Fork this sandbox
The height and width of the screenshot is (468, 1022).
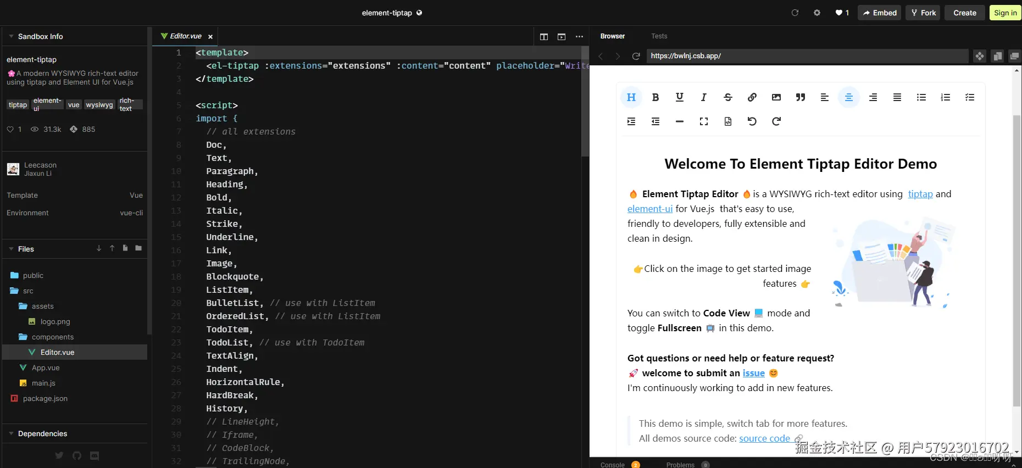(923, 13)
